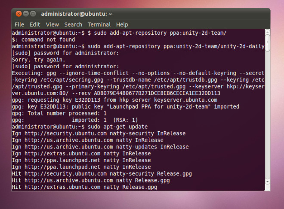Close the administrator@ubuntu terminal window

pos(19,14)
